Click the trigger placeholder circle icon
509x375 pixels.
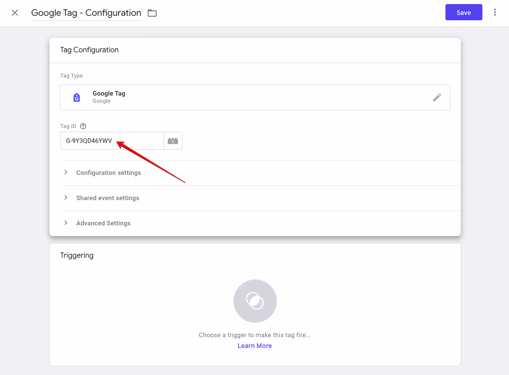click(x=255, y=301)
